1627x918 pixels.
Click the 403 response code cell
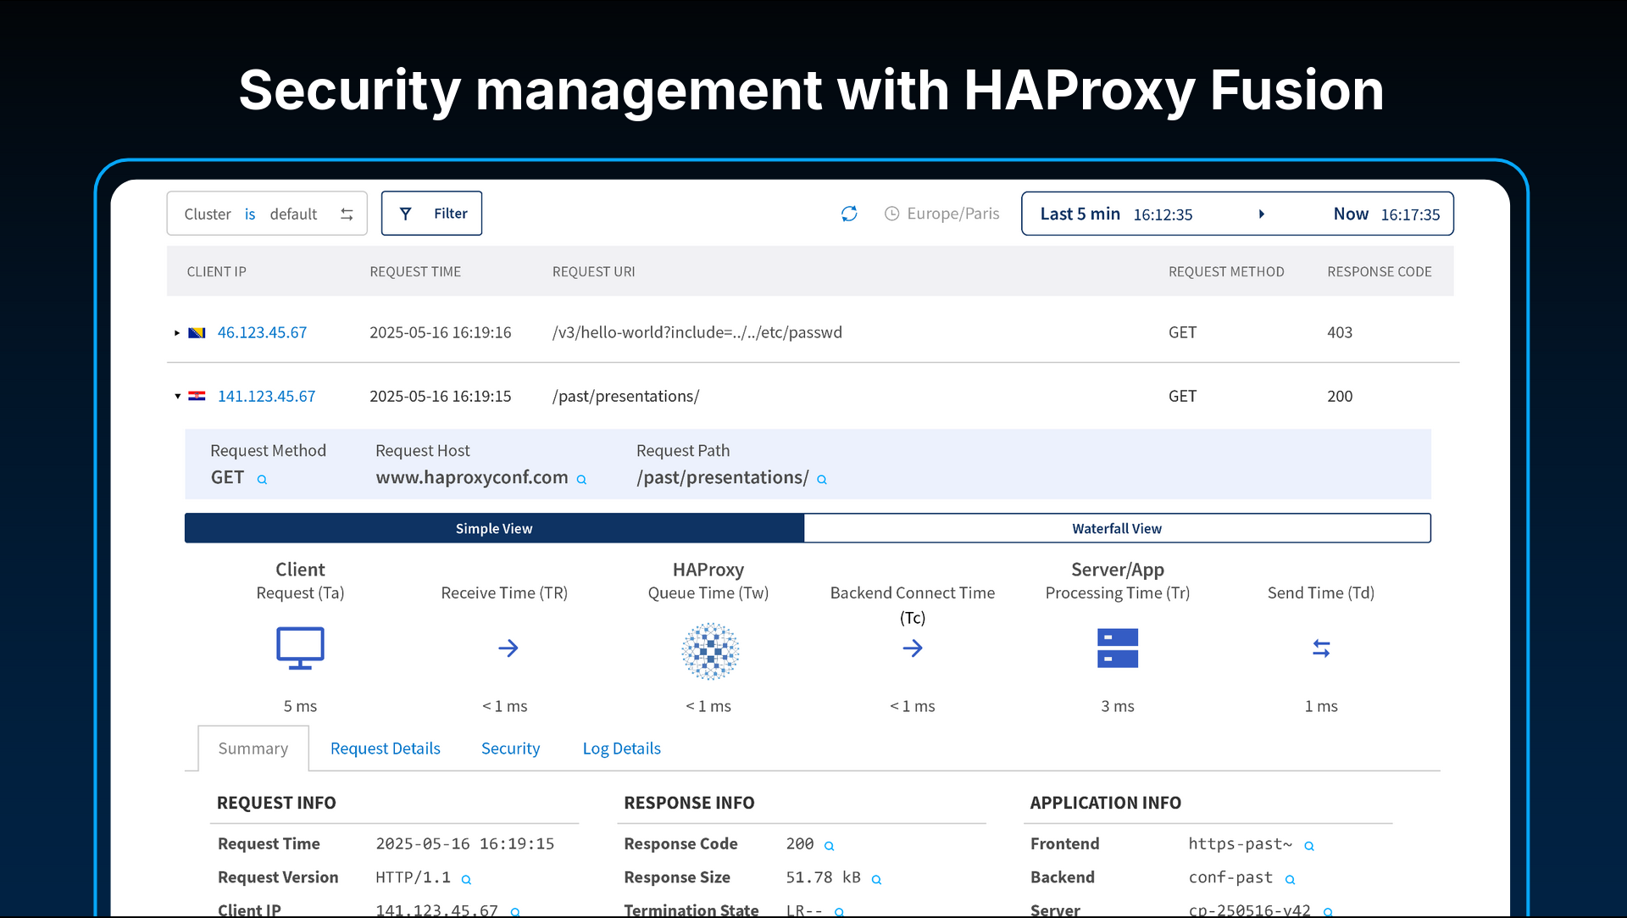pyautogui.click(x=1340, y=332)
